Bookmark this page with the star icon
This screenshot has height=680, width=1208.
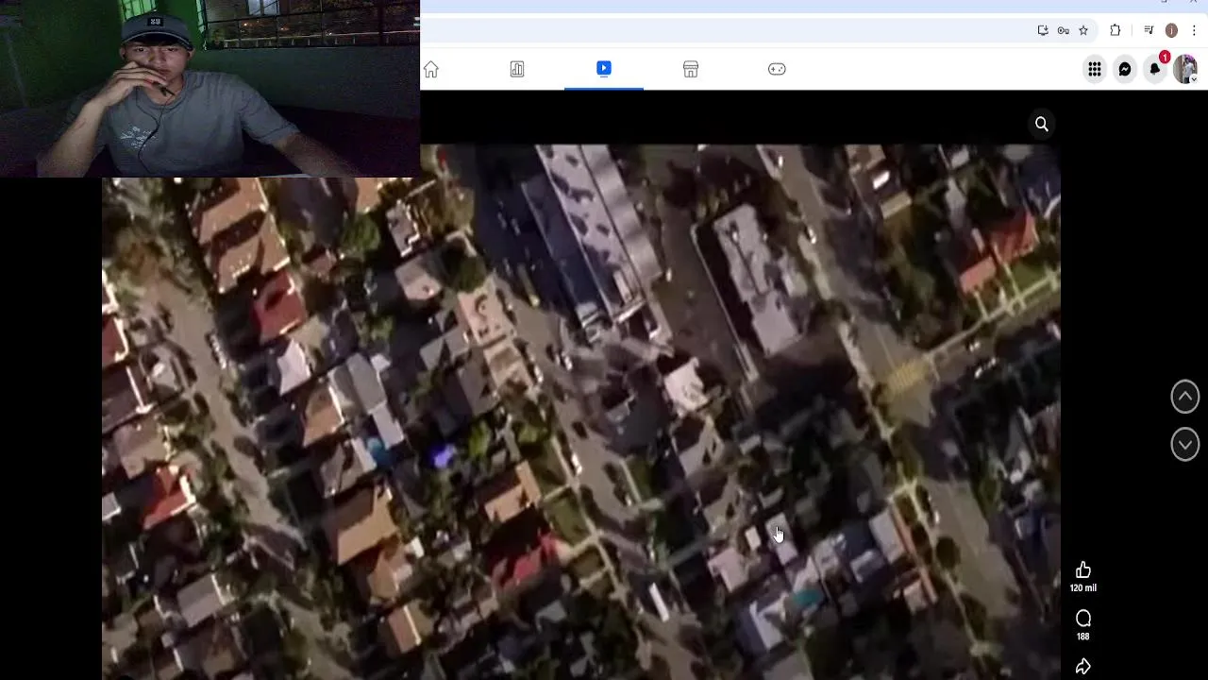[1083, 30]
